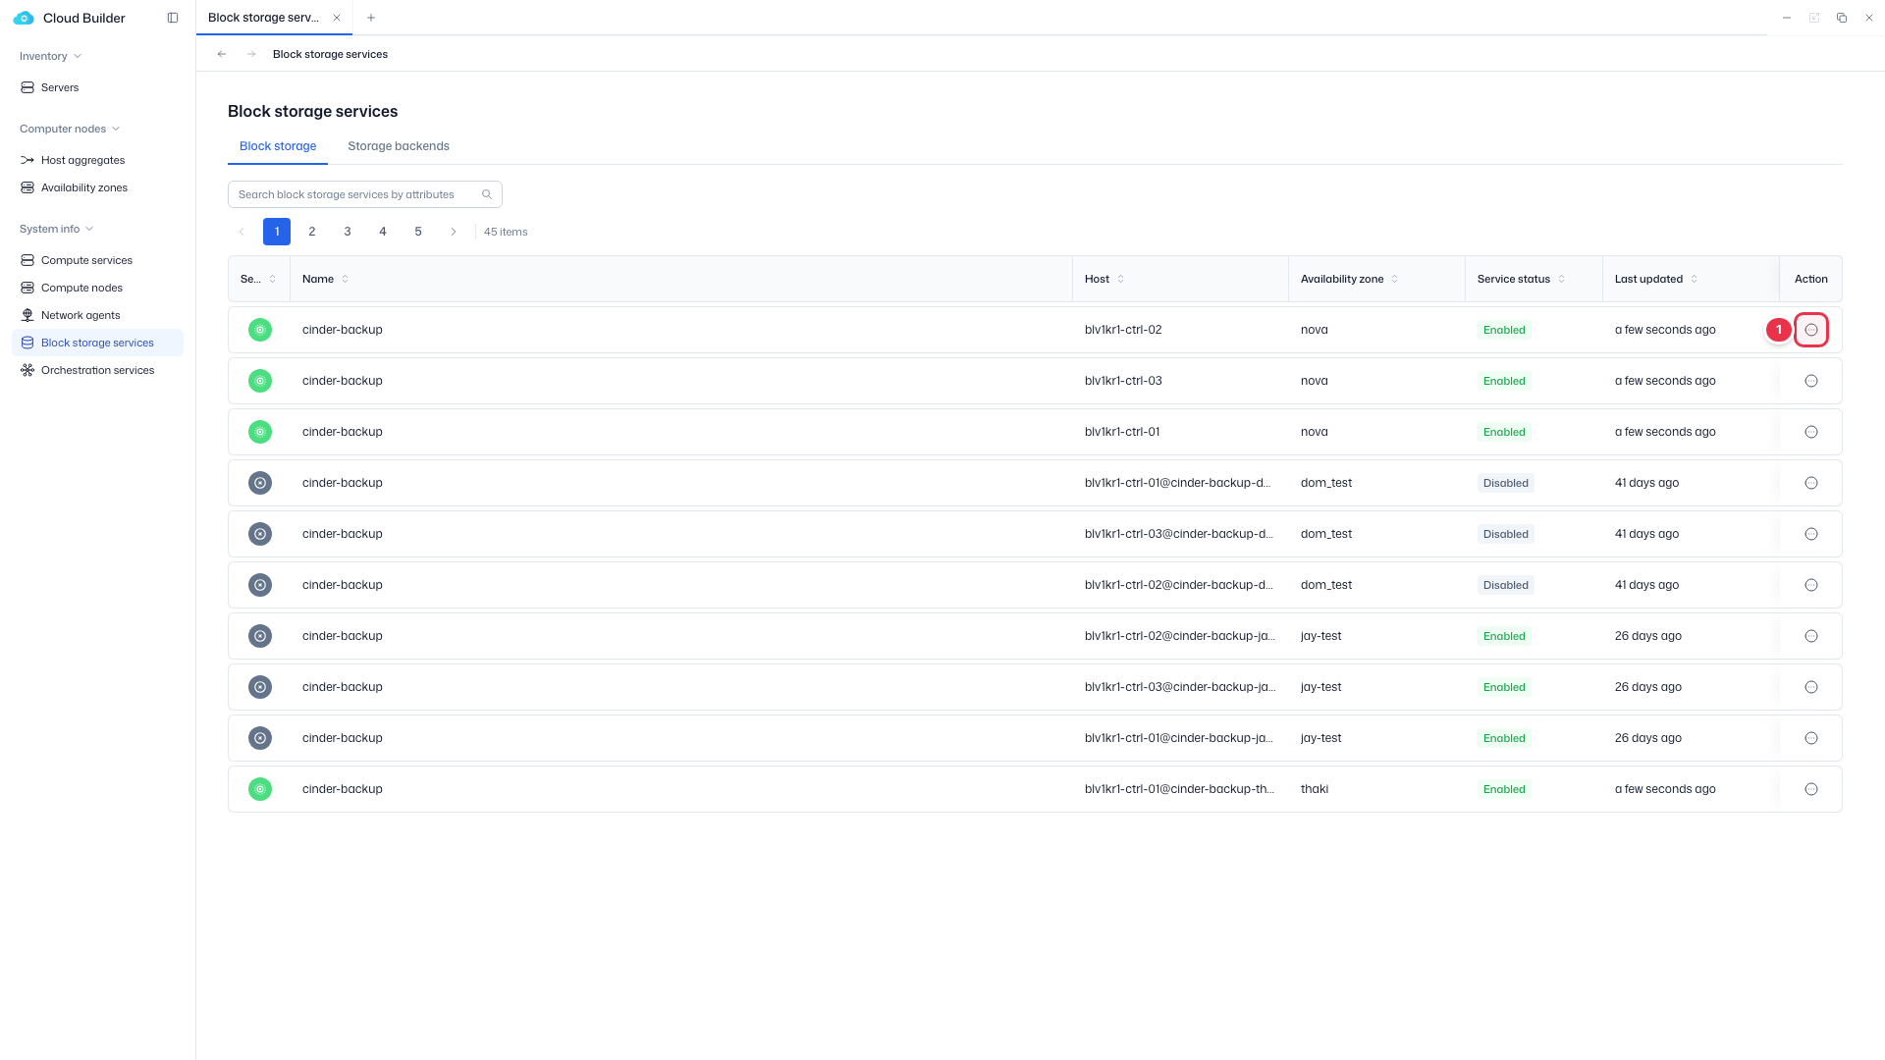The height and width of the screenshot is (1060, 1885).
Task: Collapse the Inventory section
Action: (x=50, y=56)
